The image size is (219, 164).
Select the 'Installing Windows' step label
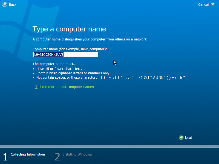77,154
